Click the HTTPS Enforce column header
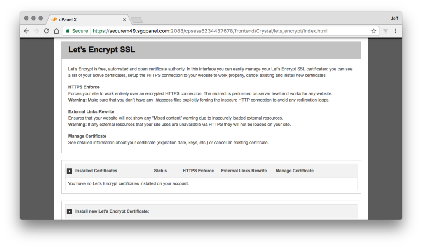Image resolution: width=422 pixels, height=248 pixels. point(198,171)
